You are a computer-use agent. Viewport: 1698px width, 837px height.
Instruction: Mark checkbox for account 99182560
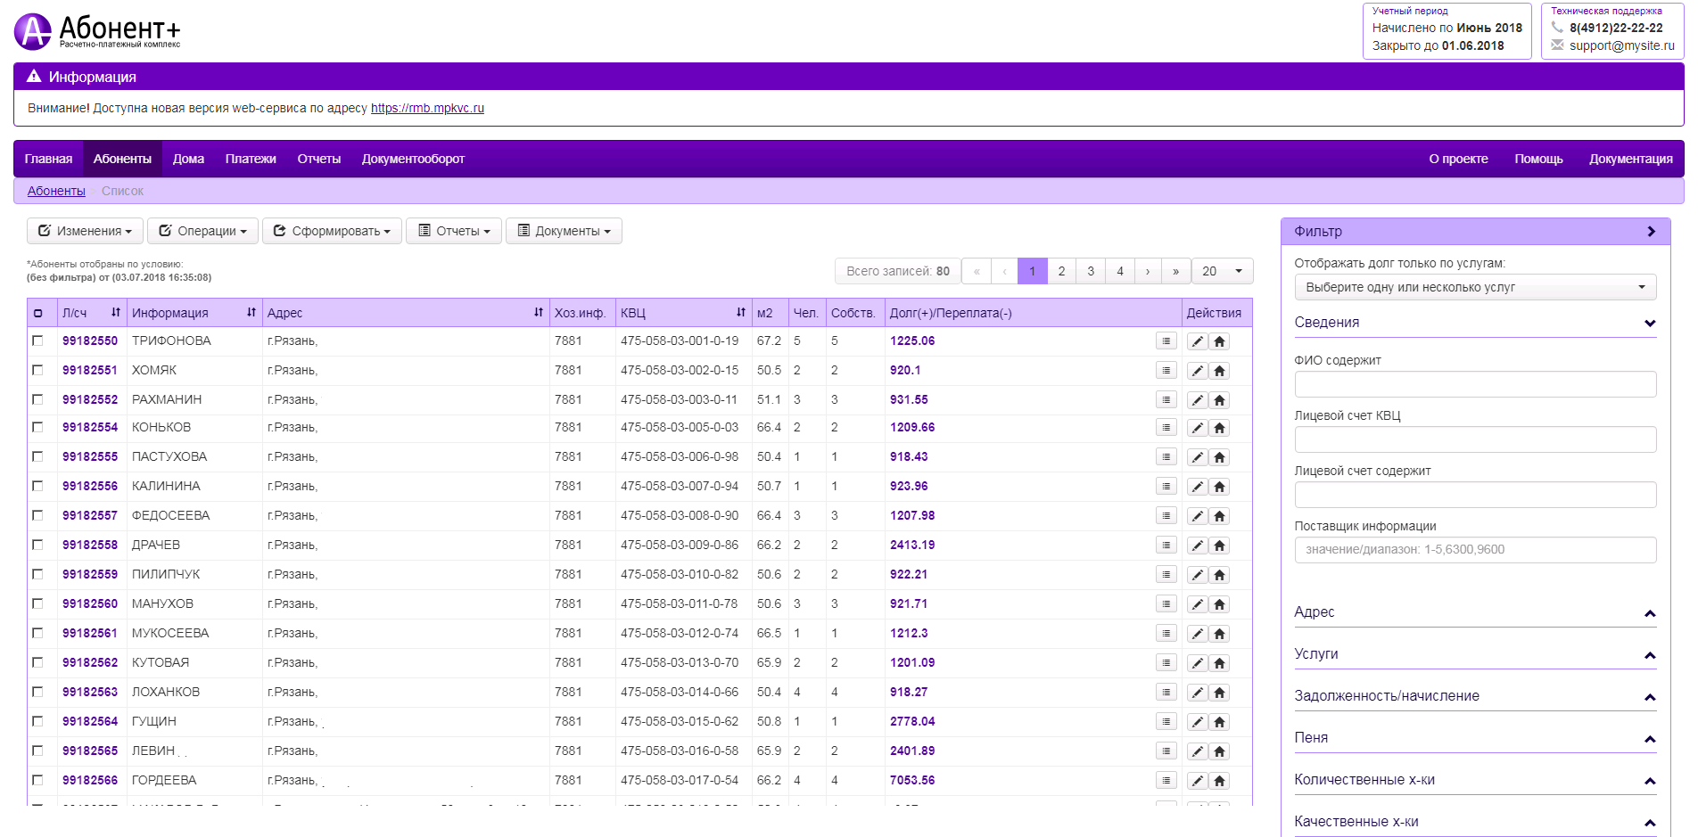[x=37, y=603]
